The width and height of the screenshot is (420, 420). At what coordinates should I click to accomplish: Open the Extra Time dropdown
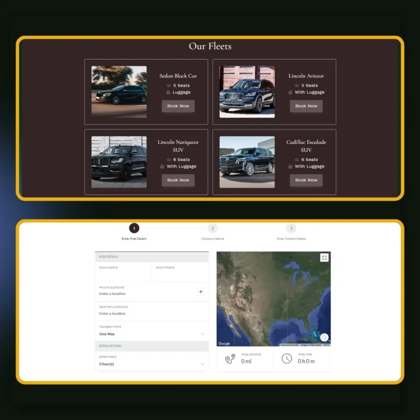[202, 364]
